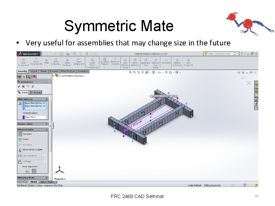Click the red X in viewport corner

[249, 83]
